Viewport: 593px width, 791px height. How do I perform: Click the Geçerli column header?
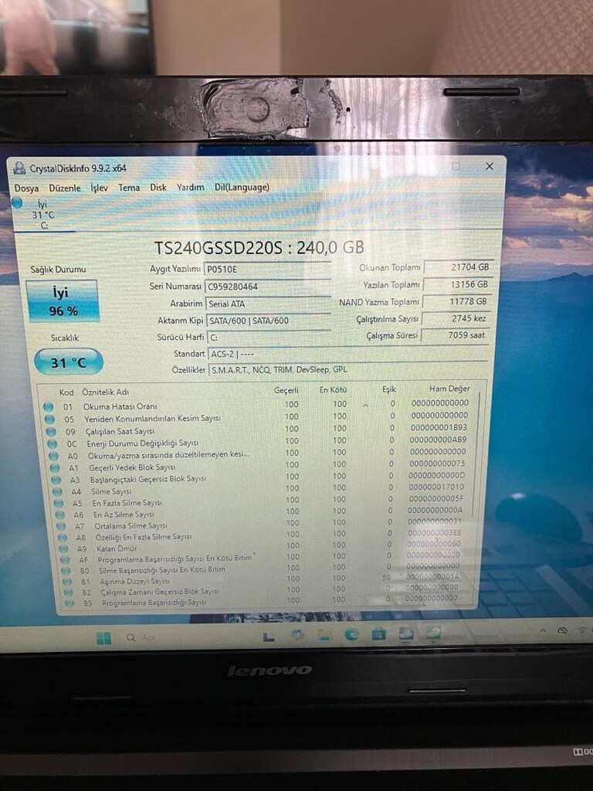(286, 390)
